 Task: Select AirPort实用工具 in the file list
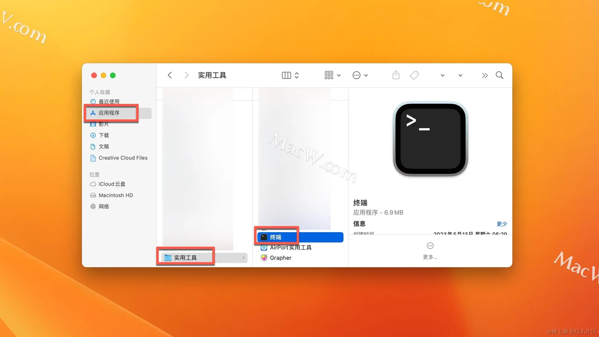290,247
